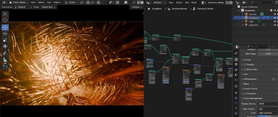The width and height of the screenshot is (278, 117).
Task: Open the Modifiers wrench properties tab
Action: tap(236, 98)
